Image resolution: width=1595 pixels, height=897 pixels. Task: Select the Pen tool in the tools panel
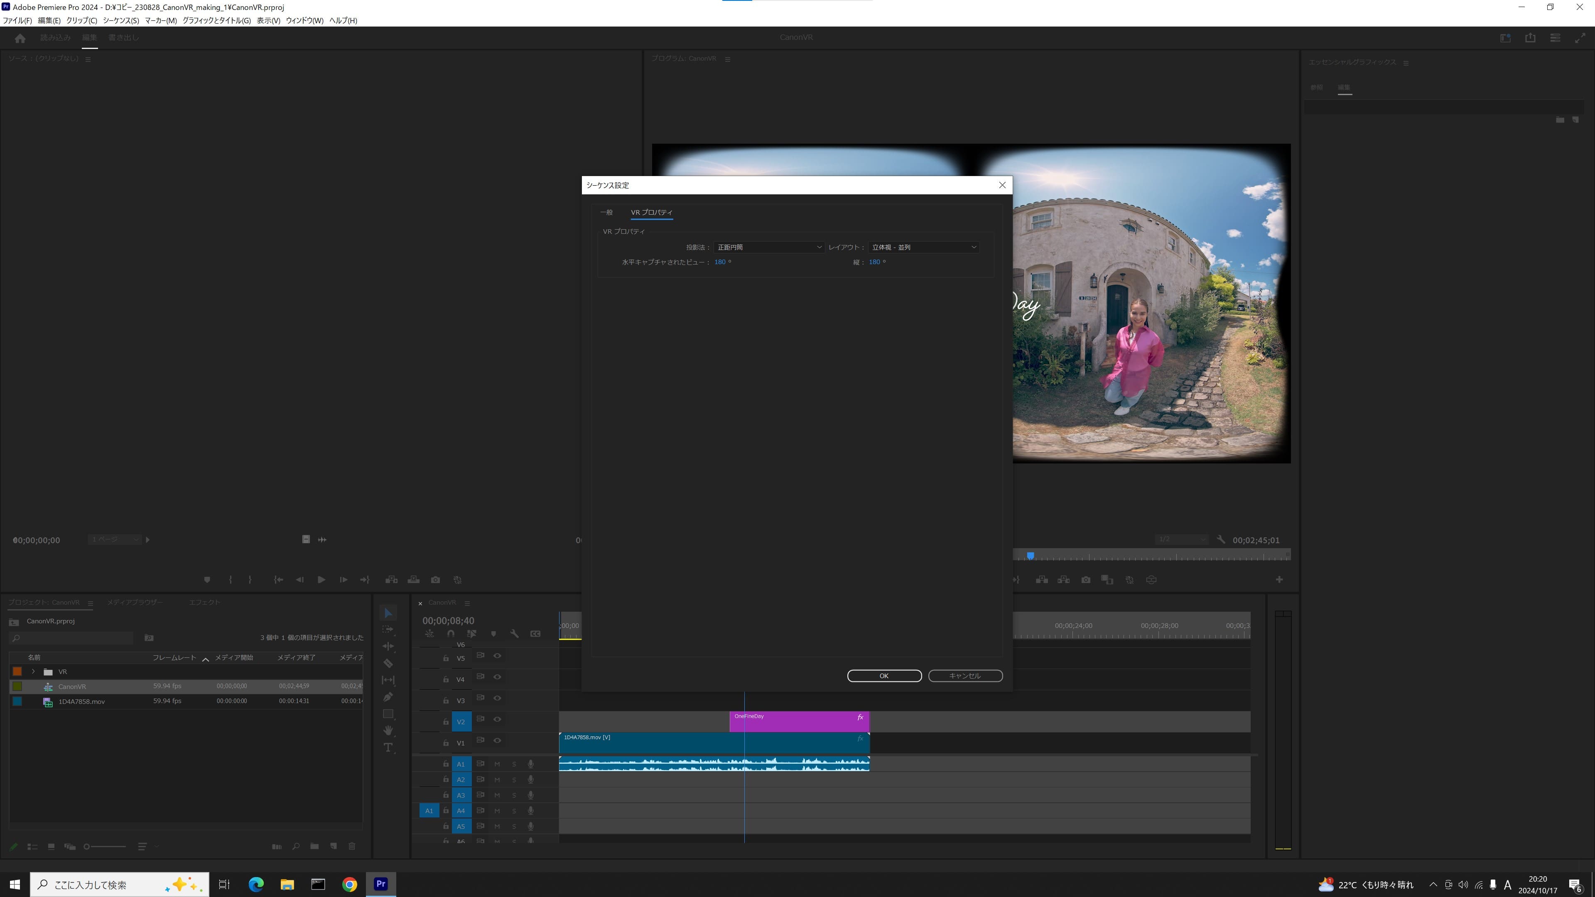(388, 697)
